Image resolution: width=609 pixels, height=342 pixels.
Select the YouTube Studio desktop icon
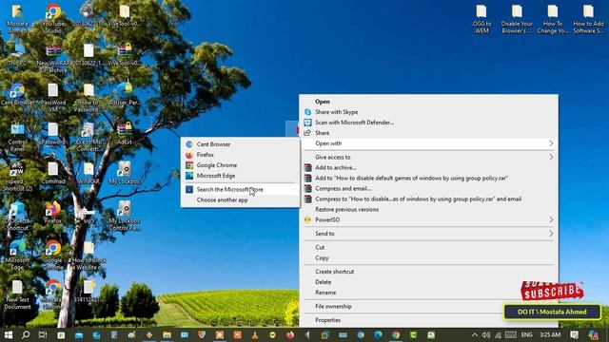pyautogui.click(x=53, y=19)
